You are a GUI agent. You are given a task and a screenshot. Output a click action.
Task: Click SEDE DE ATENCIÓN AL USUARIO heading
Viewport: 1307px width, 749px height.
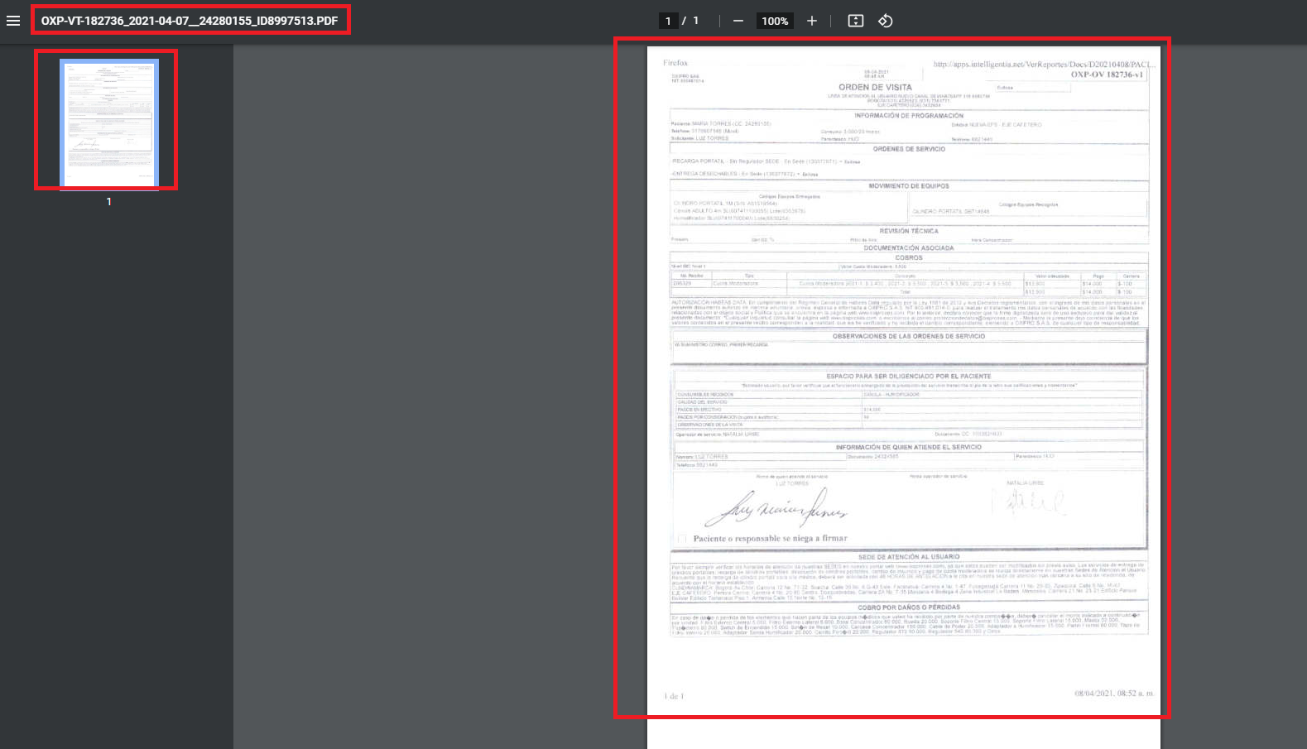(x=909, y=557)
